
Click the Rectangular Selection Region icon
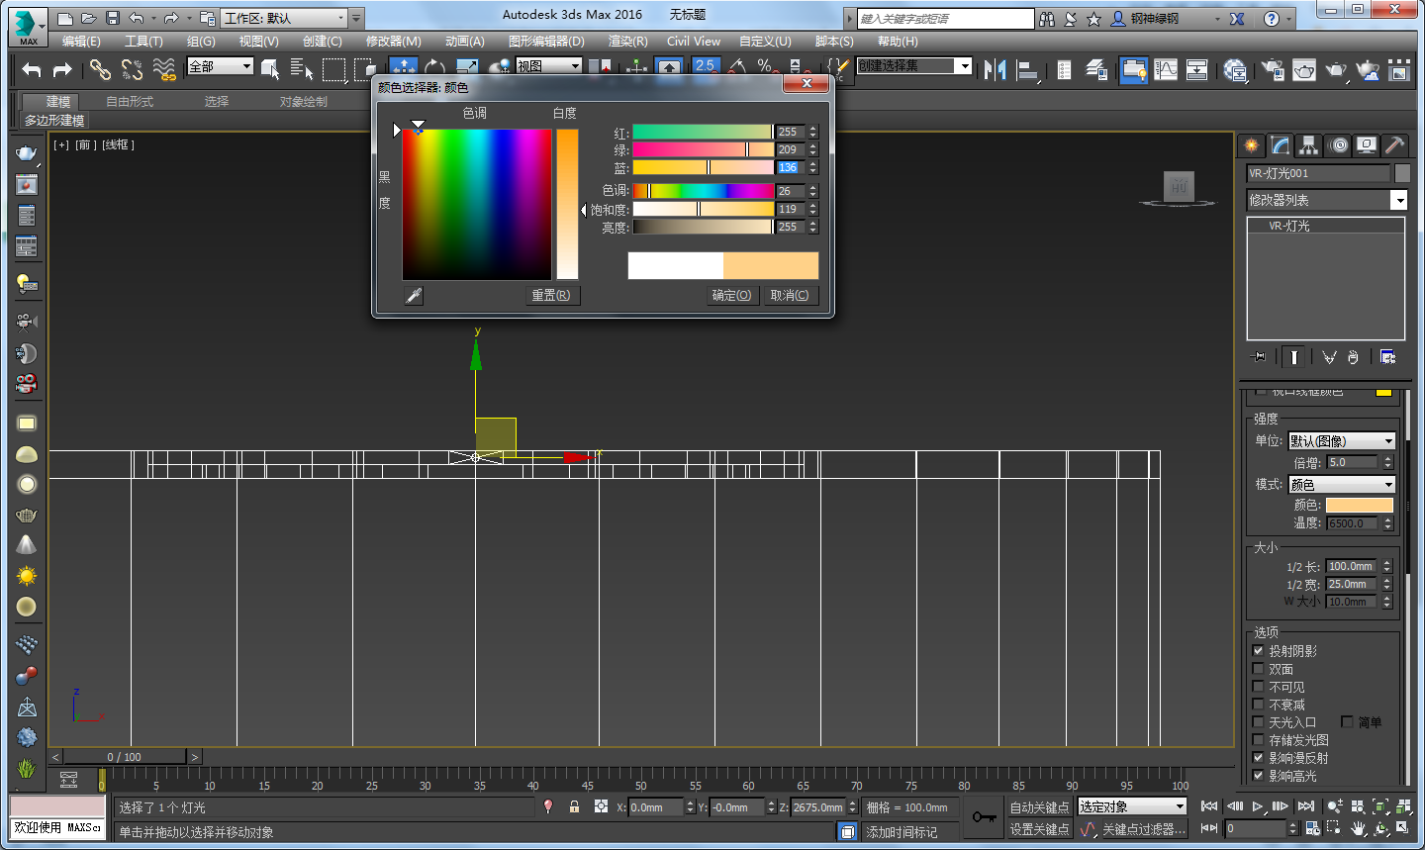point(334,69)
